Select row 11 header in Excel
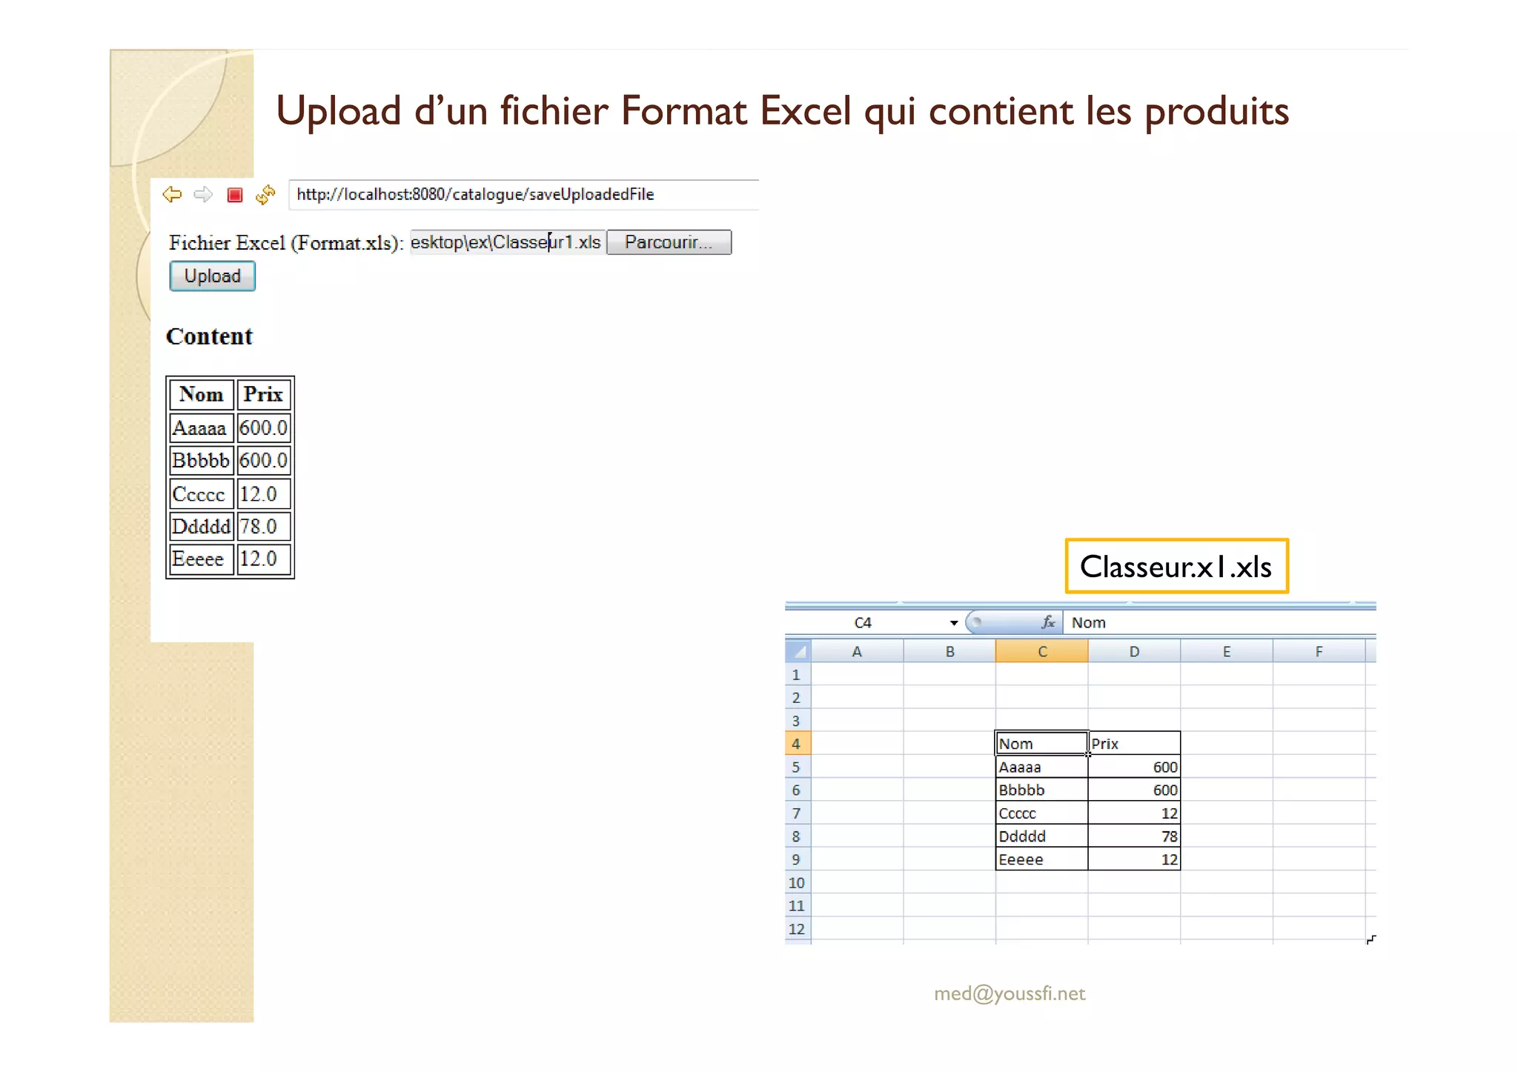1518x1072 pixels. coord(798,905)
